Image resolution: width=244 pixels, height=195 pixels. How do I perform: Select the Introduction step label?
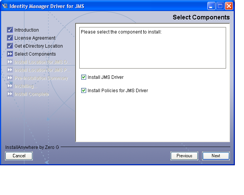(27, 30)
